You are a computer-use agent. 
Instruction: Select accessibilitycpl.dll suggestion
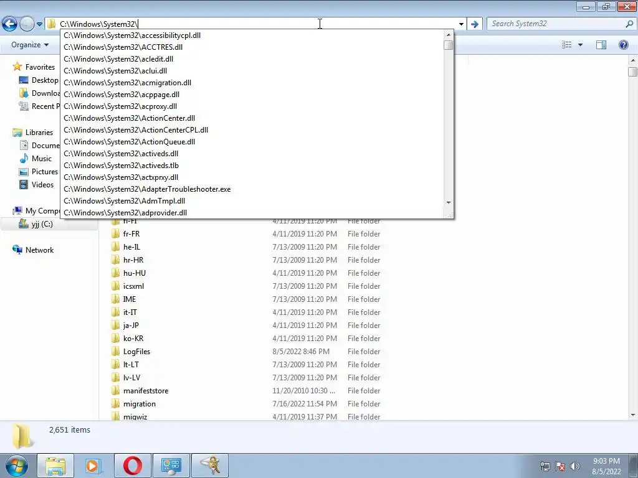(x=252, y=35)
